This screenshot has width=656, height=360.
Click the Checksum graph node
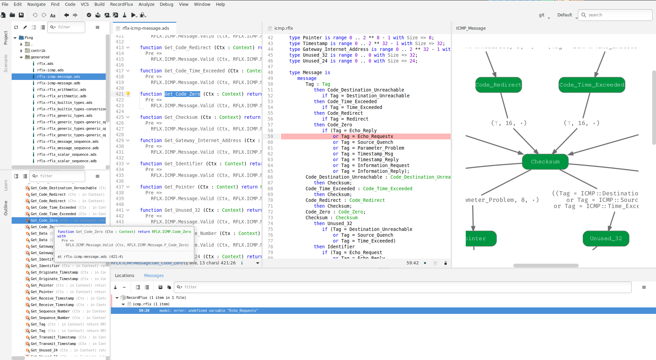tap(545, 162)
